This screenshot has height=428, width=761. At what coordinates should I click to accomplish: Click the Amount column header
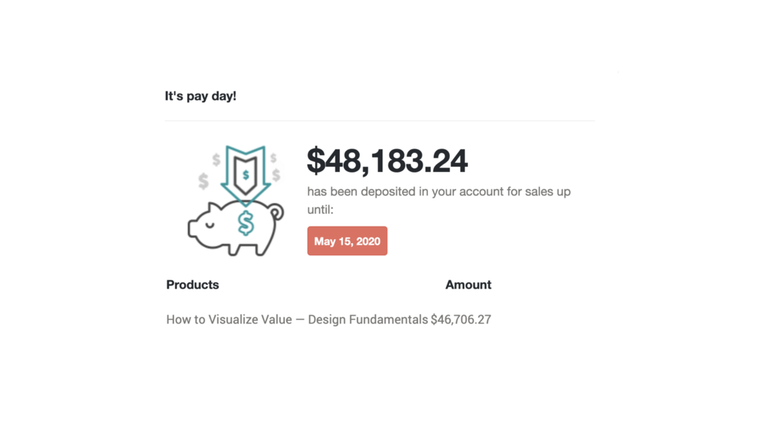[x=468, y=285]
